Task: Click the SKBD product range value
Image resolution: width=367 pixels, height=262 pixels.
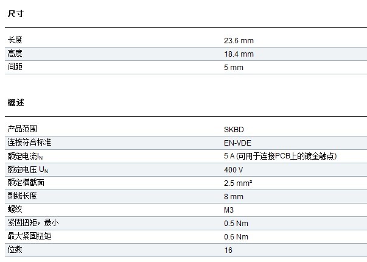Action: [x=234, y=129]
